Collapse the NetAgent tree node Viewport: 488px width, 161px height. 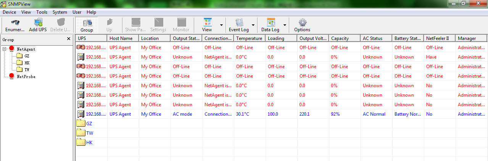pyautogui.click(x=4, y=49)
